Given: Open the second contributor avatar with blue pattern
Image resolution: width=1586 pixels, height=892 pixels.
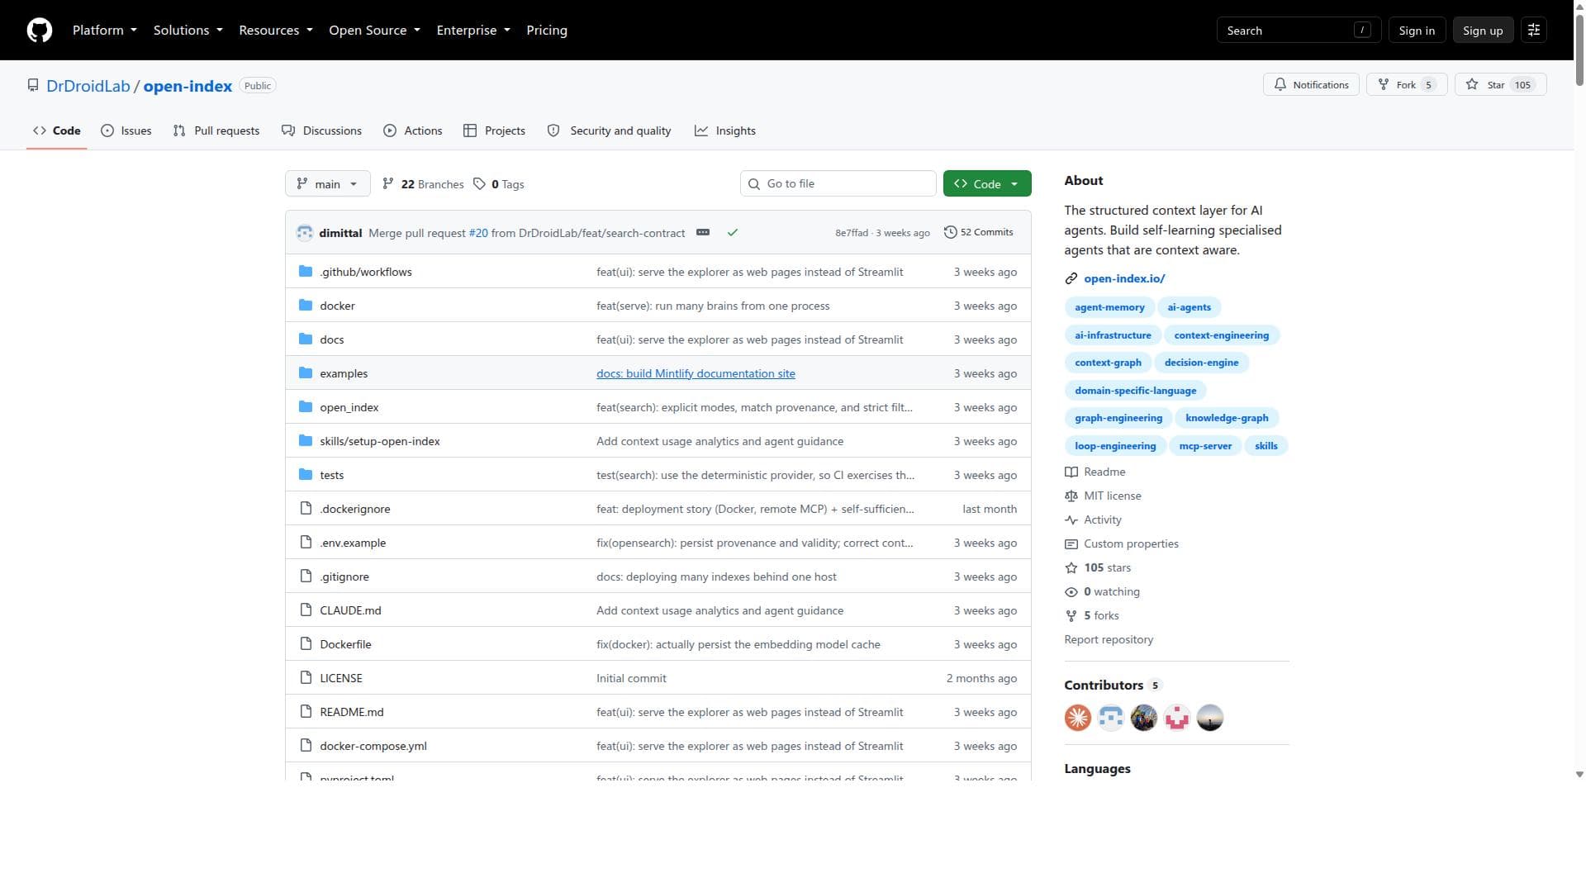Looking at the screenshot, I should click(x=1111, y=718).
